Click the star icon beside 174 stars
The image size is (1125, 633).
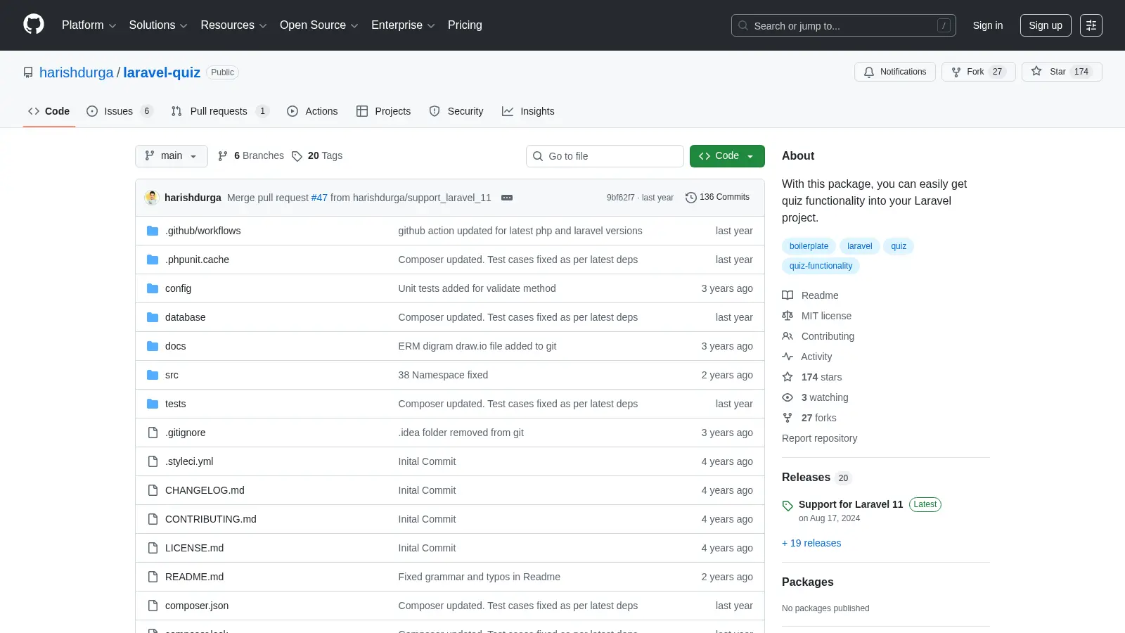[787, 377]
